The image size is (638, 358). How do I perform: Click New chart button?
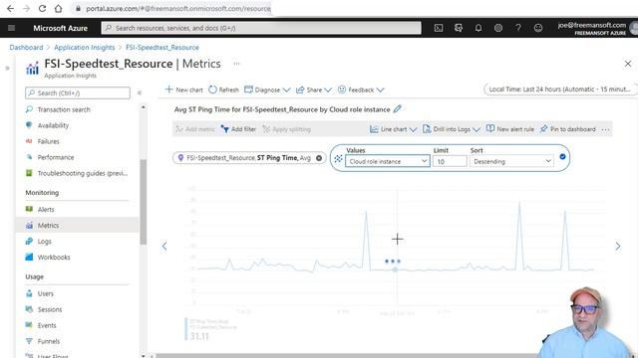pos(183,89)
